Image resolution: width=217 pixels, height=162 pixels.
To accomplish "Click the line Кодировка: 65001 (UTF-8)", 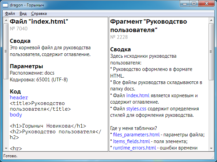I will pyautogui.click(x=39, y=80).
